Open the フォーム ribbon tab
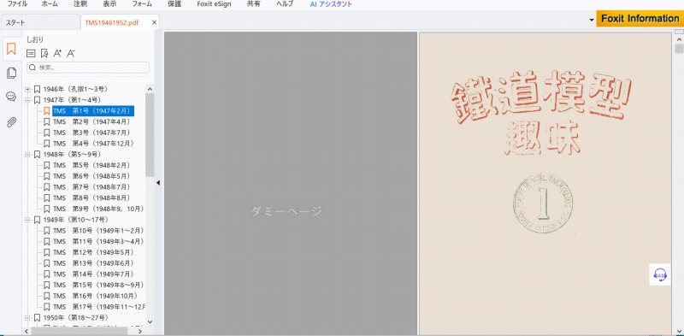Image resolution: width=684 pixels, height=336 pixels. click(142, 4)
